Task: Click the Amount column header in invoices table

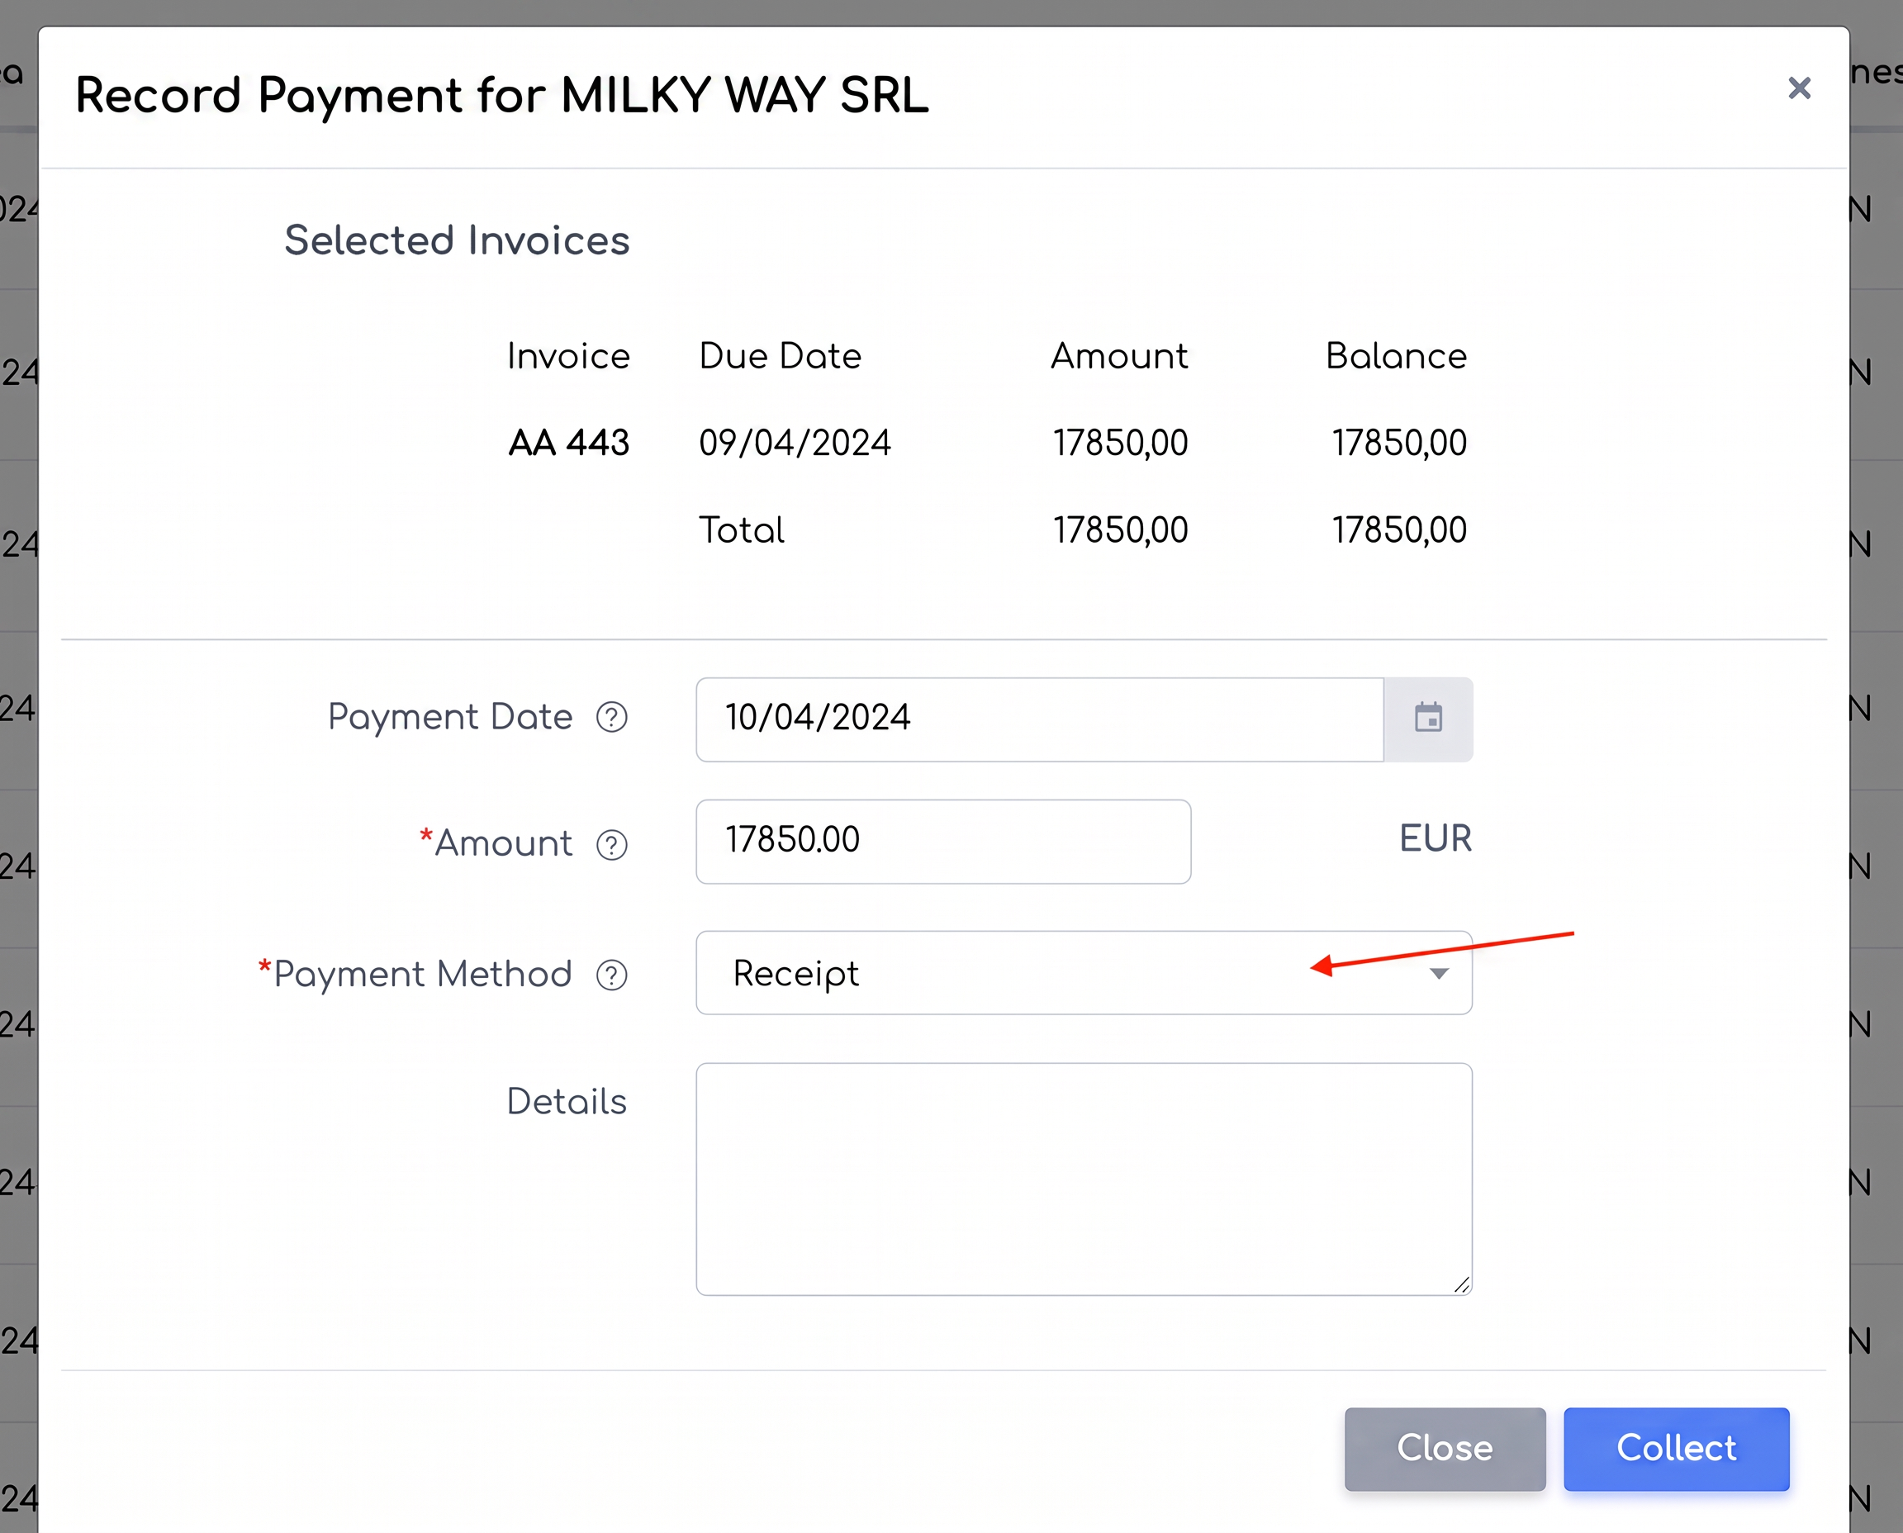Action: pyautogui.click(x=1119, y=356)
